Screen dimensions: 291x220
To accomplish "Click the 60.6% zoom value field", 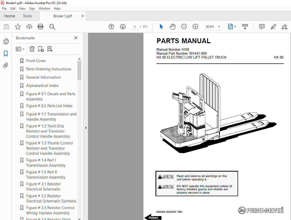I will click(x=210, y=27).
